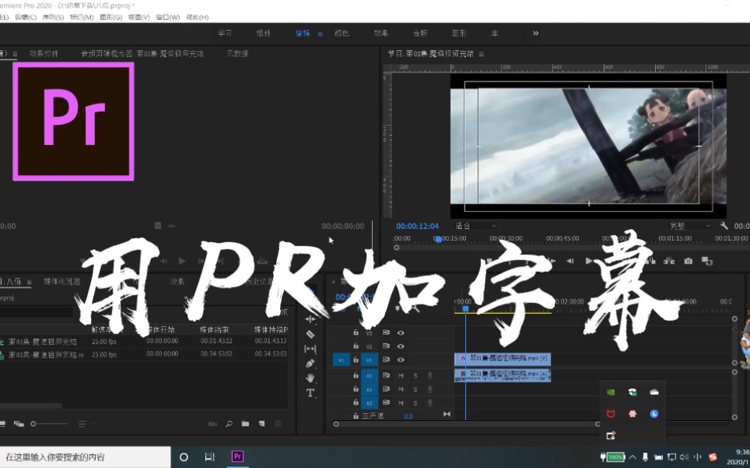
Task: Hide video track V1 output
Action: click(x=400, y=360)
